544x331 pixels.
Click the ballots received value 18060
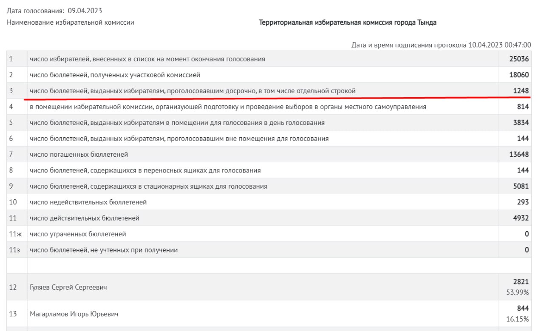pos(518,75)
